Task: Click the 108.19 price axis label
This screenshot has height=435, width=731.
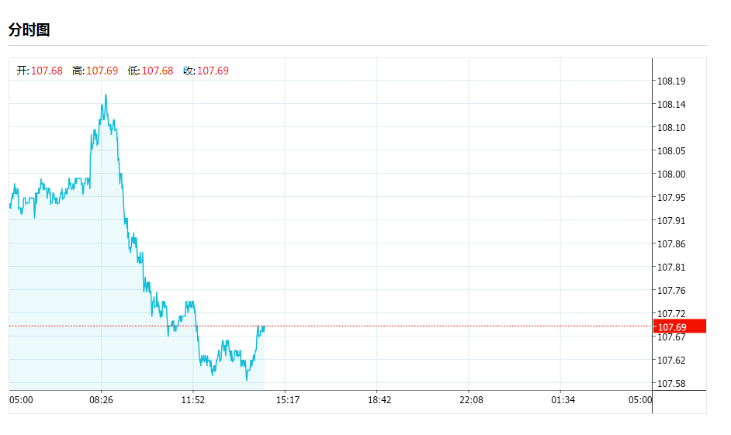Action: pyautogui.click(x=671, y=81)
